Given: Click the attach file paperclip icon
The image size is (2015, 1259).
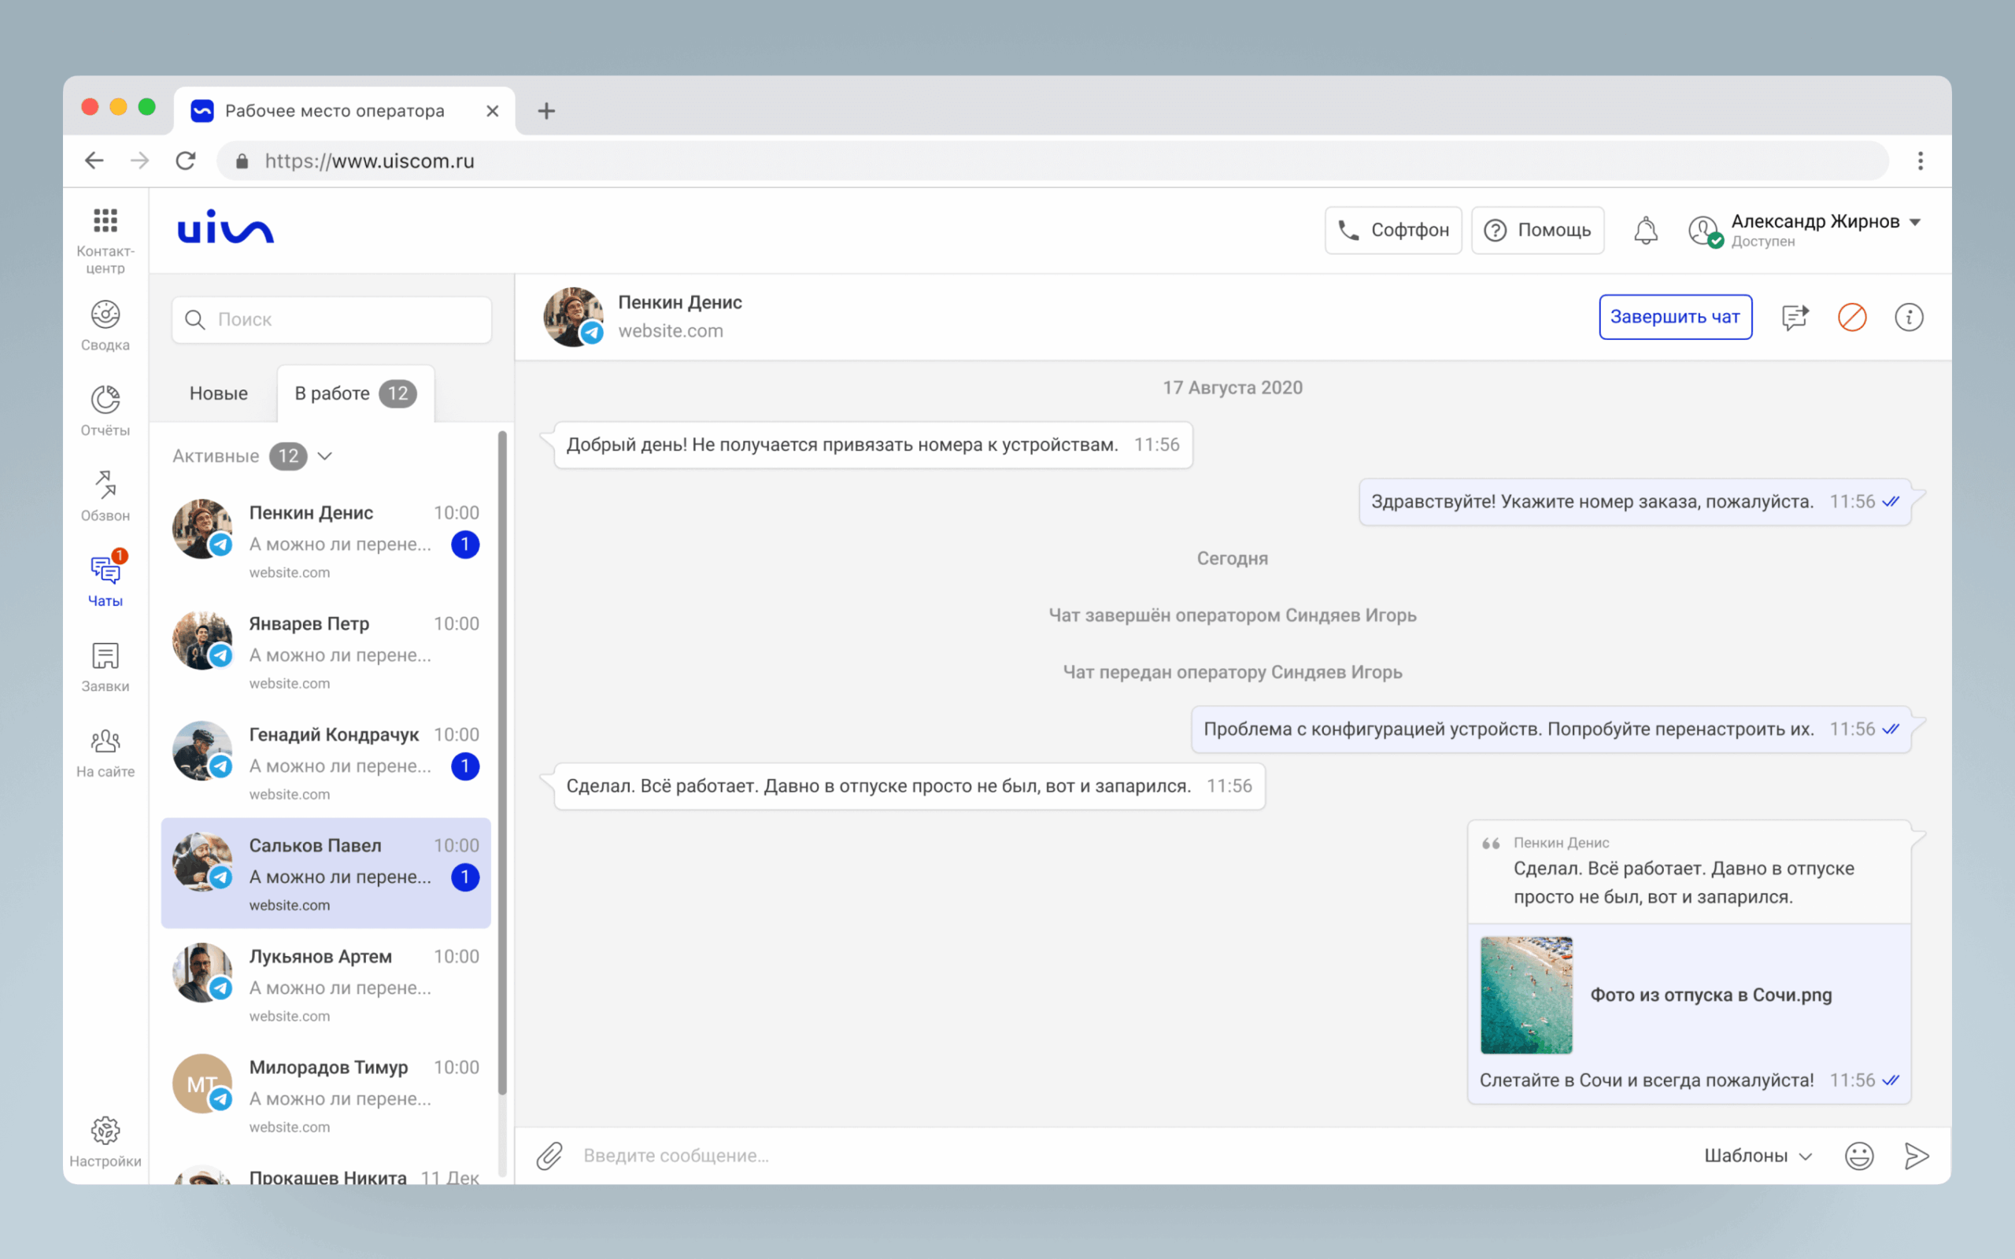Looking at the screenshot, I should point(549,1156).
